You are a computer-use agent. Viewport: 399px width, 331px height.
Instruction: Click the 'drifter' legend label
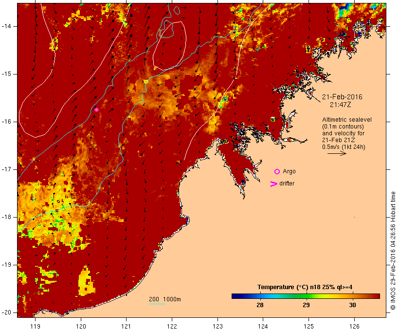[287, 184]
